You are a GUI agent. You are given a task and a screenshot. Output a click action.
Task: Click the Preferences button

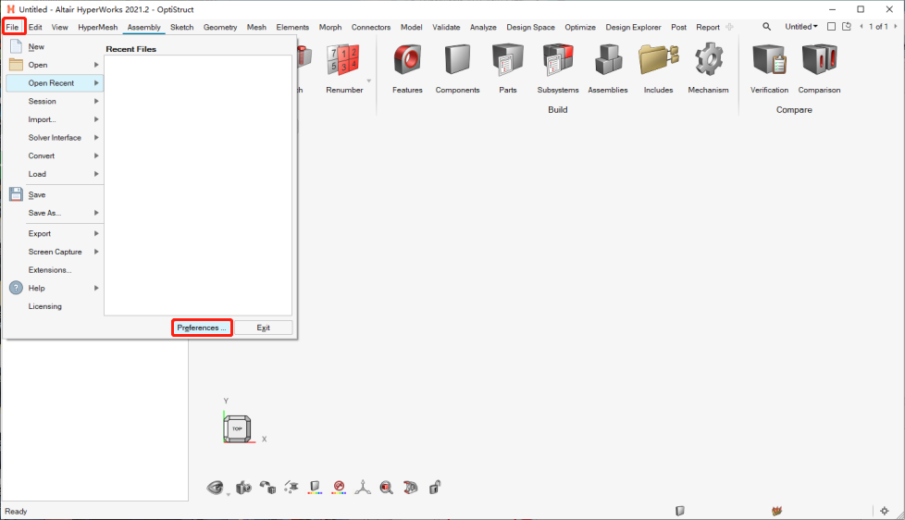pos(202,328)
